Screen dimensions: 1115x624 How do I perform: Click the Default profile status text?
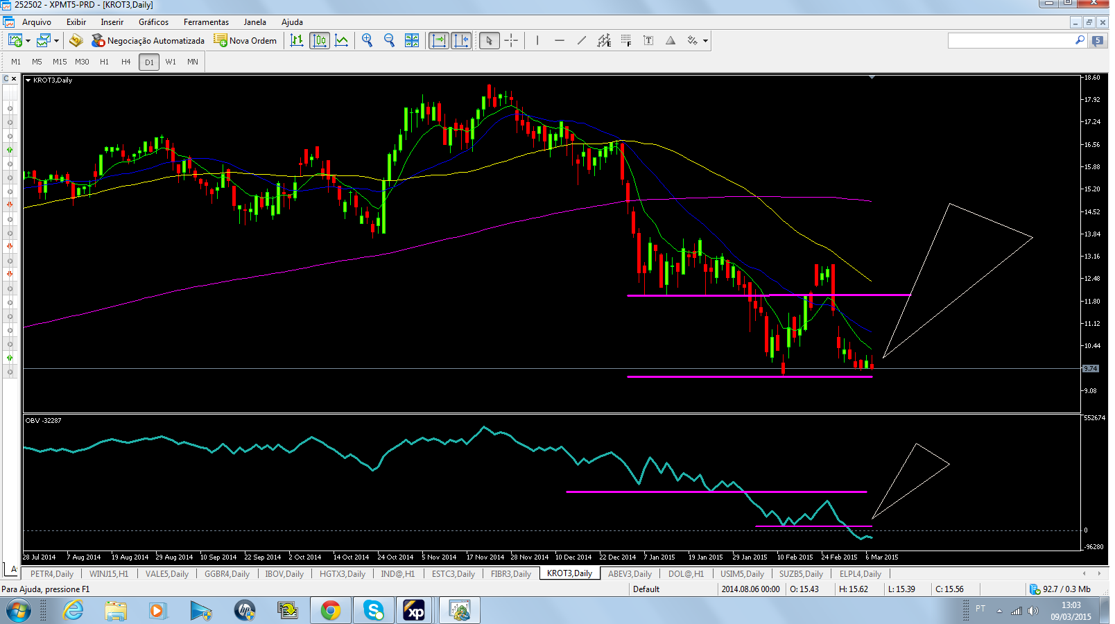coord(646,589)
